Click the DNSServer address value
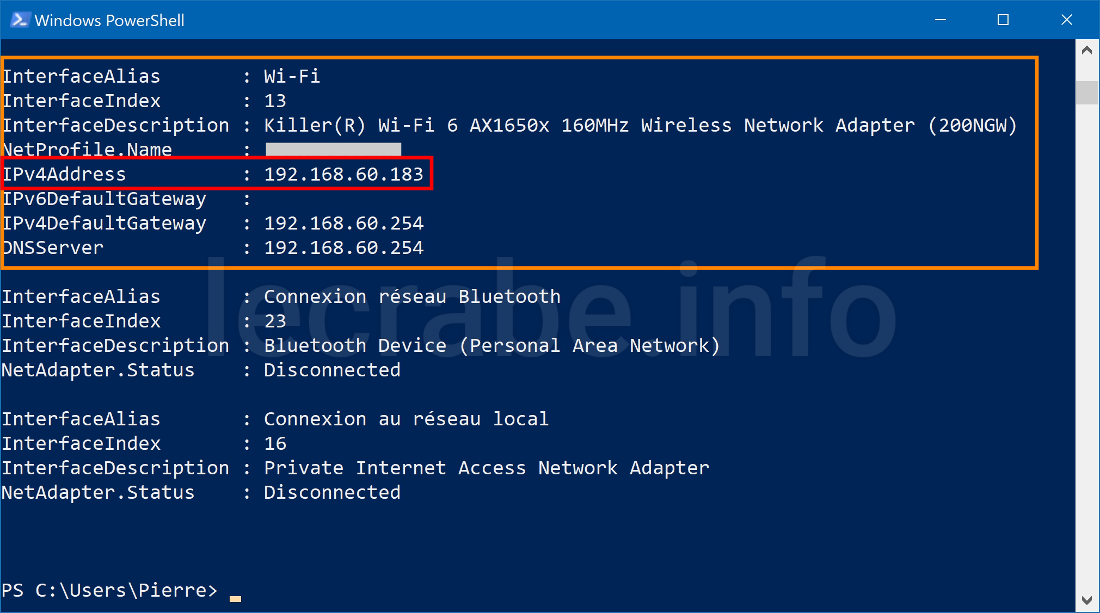1100x613 pixels. 343,247
